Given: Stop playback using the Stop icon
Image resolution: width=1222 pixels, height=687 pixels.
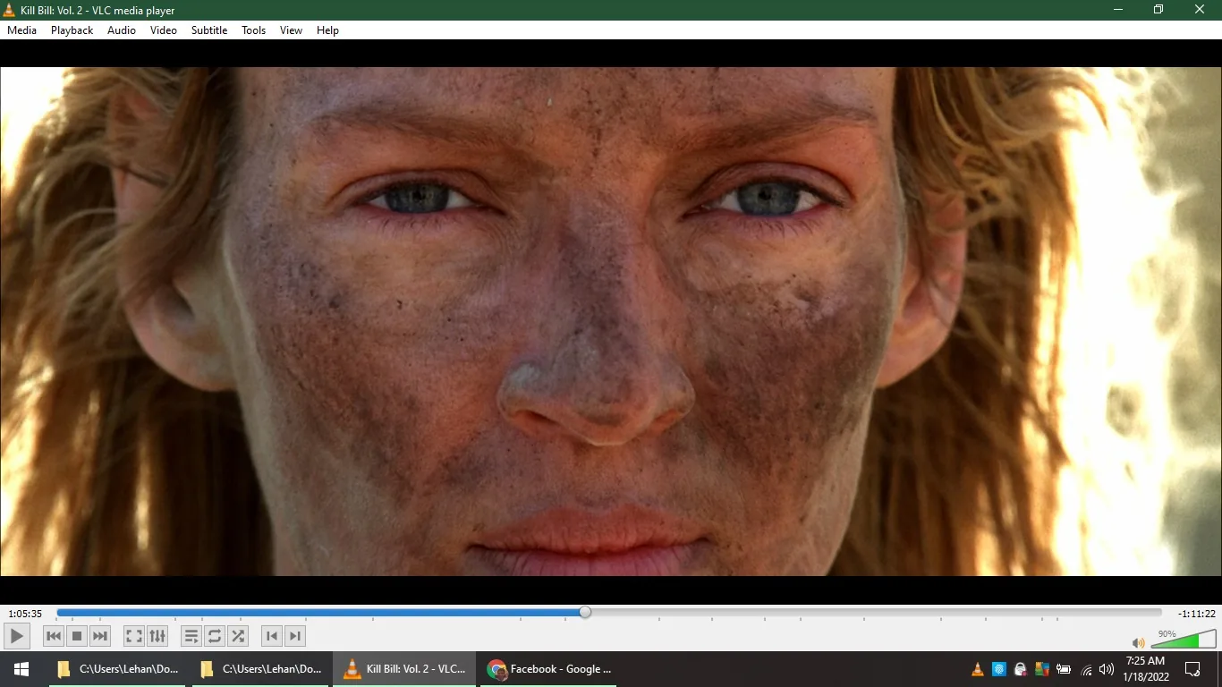Looking at the screenshot, I should coord(77,636).
